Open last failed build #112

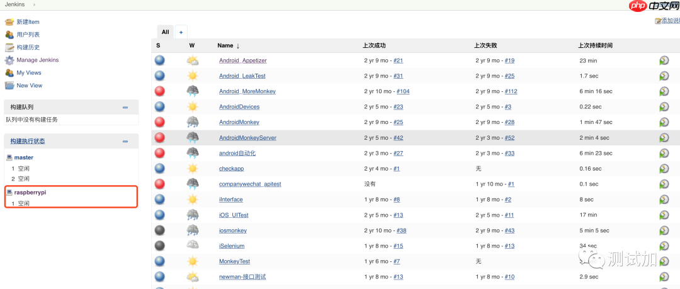click(511, 91)
